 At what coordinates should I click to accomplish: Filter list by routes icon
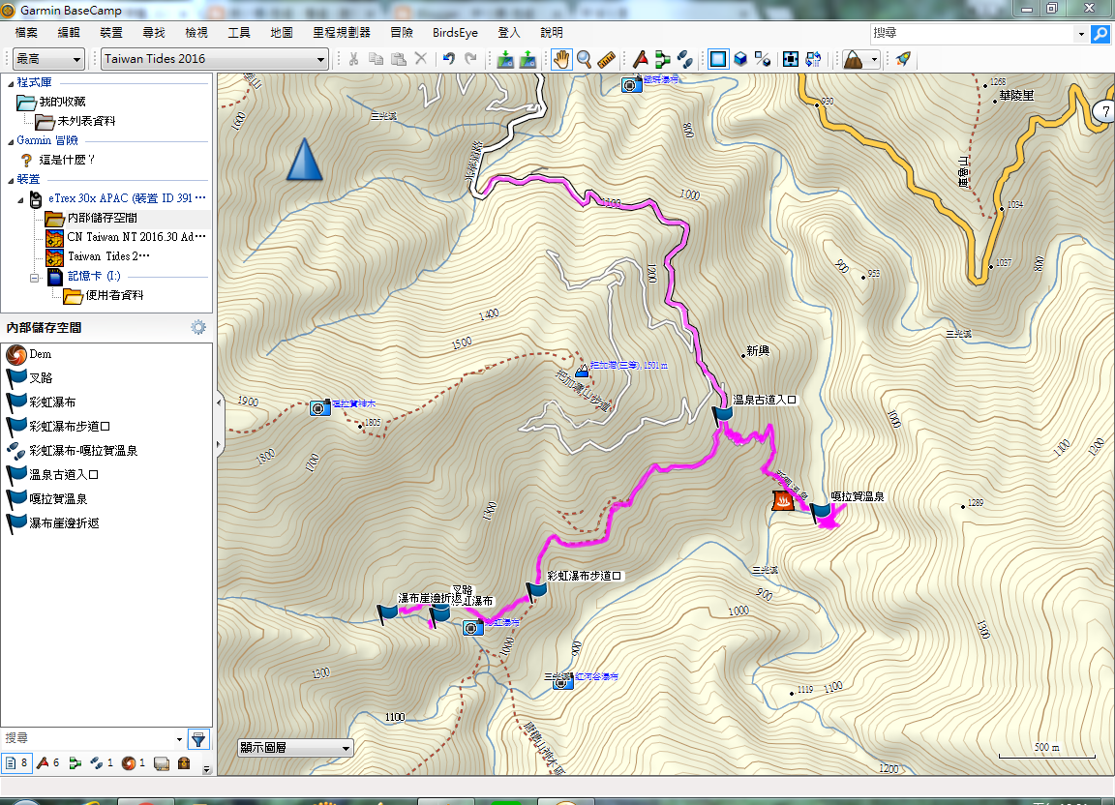coord(75,763)
